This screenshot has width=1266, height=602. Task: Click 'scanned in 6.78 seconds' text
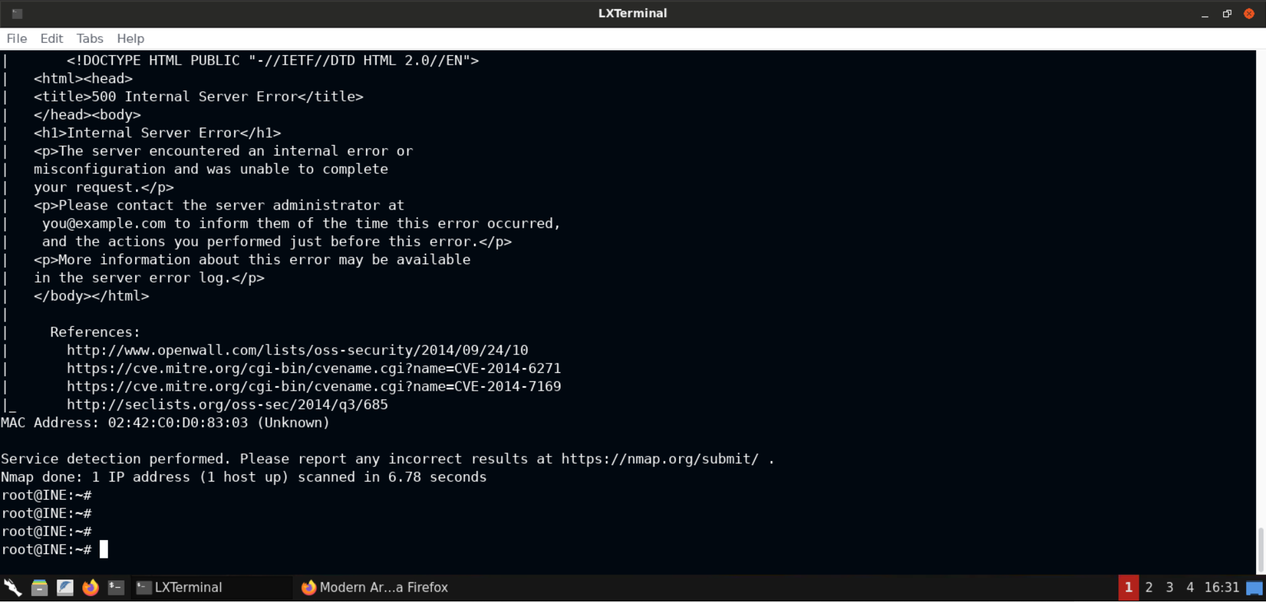coord(392,478)
